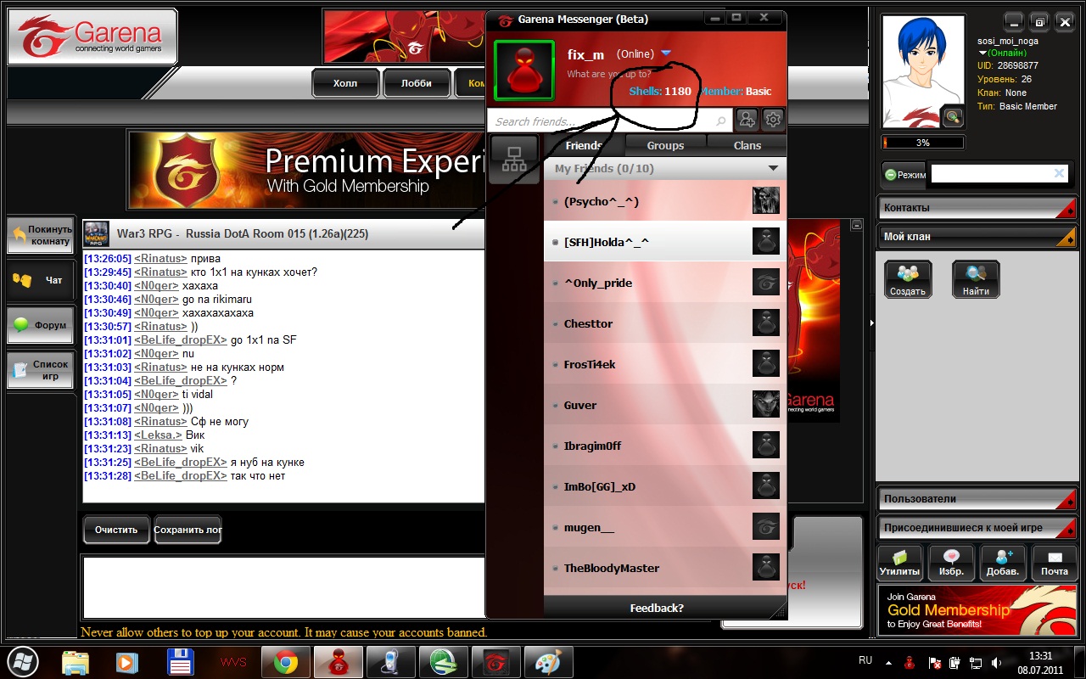Open the Чат section in left sidebar

(40, 280)
